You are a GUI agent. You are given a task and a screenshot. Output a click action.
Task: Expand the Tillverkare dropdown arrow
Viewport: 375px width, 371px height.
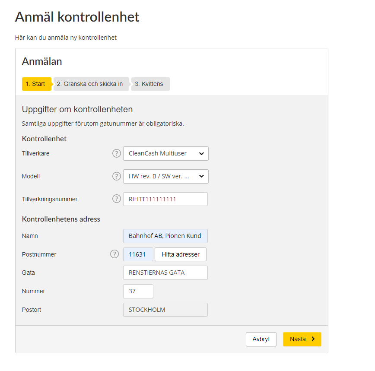point(201,153)
